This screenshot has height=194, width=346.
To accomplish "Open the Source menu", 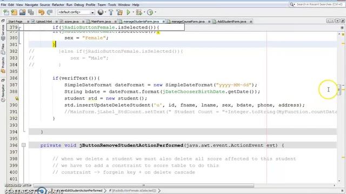I will tap(45, 5).
